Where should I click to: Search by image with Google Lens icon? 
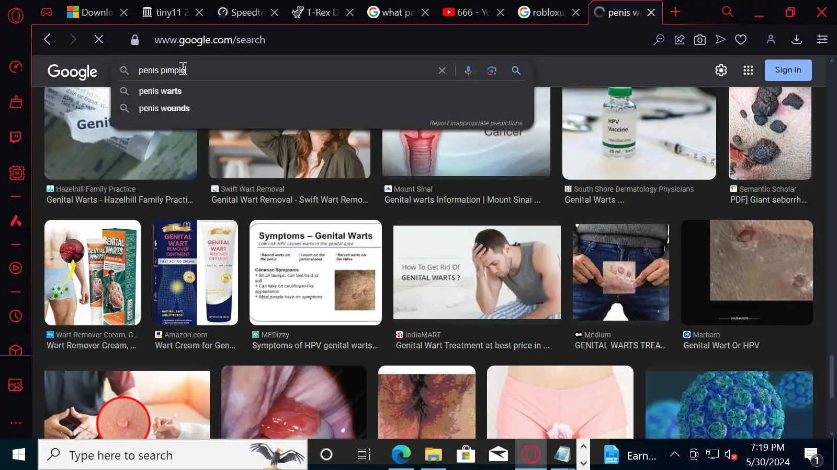492,70
